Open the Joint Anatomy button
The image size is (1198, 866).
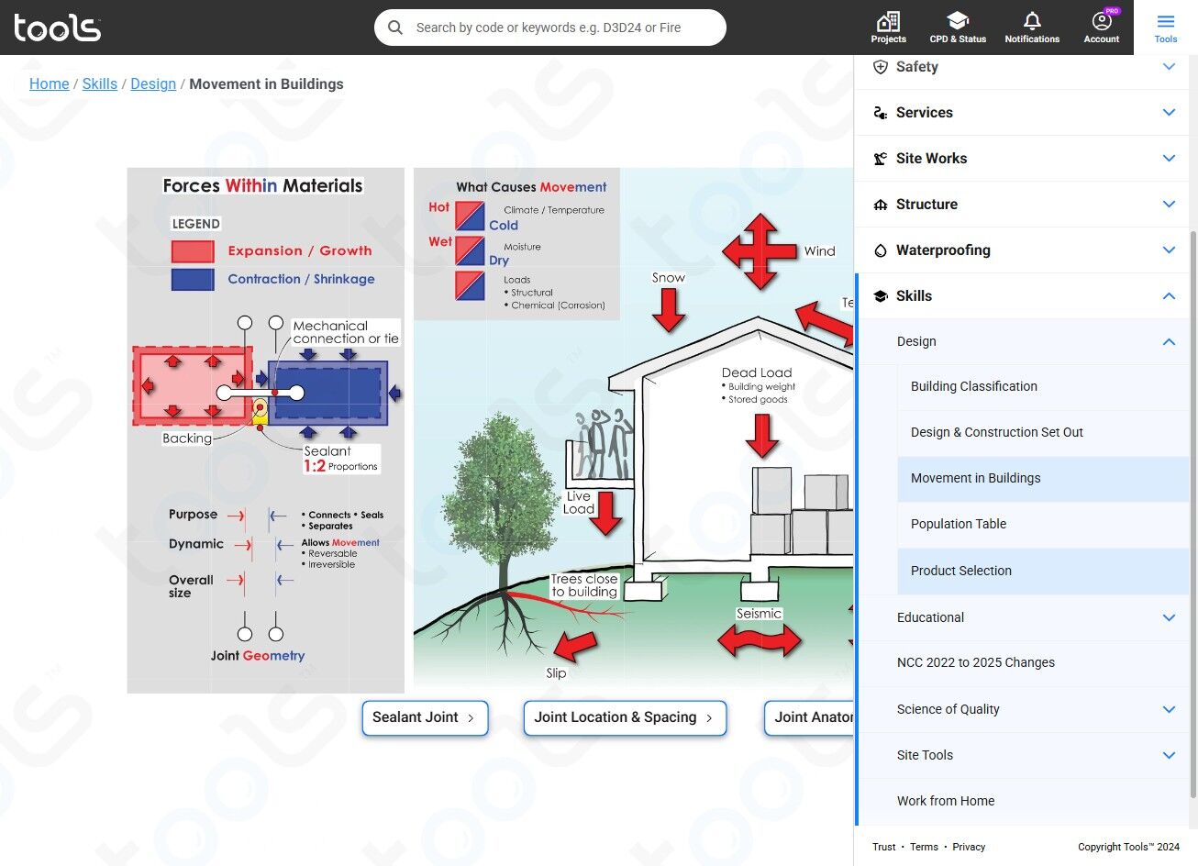coord(809,718)
